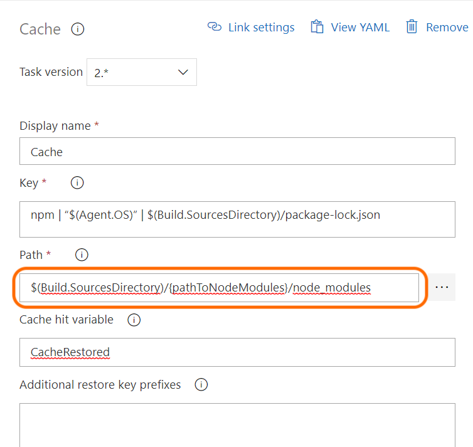Click the Cache task heading

40,29
